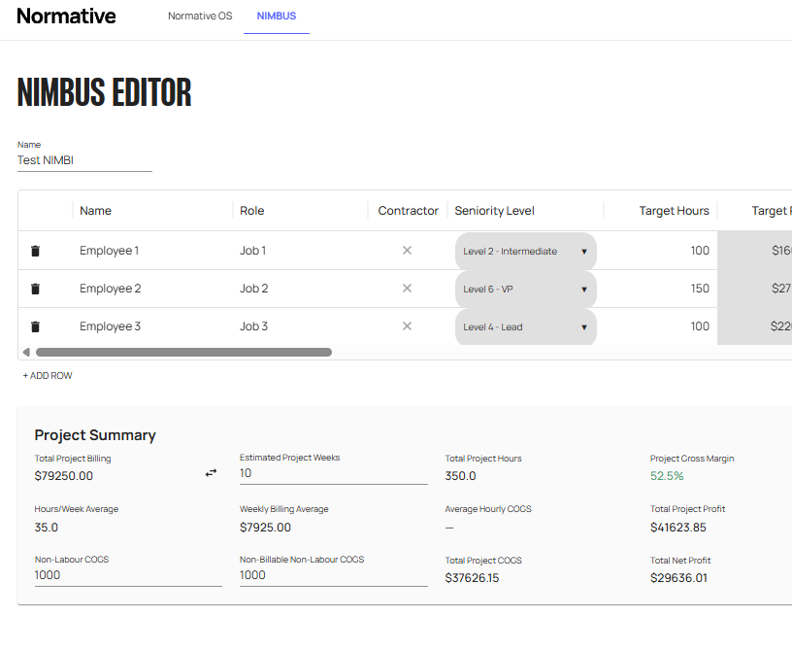Click the Total Project COGS value $37626.15
The width and height of the screenshot is (792, 650).
(472, 578)
